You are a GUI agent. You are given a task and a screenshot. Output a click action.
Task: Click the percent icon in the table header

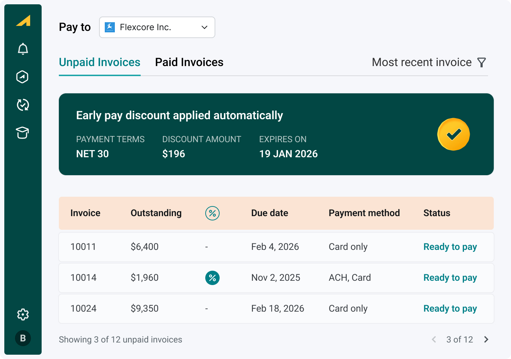[212, 213]
